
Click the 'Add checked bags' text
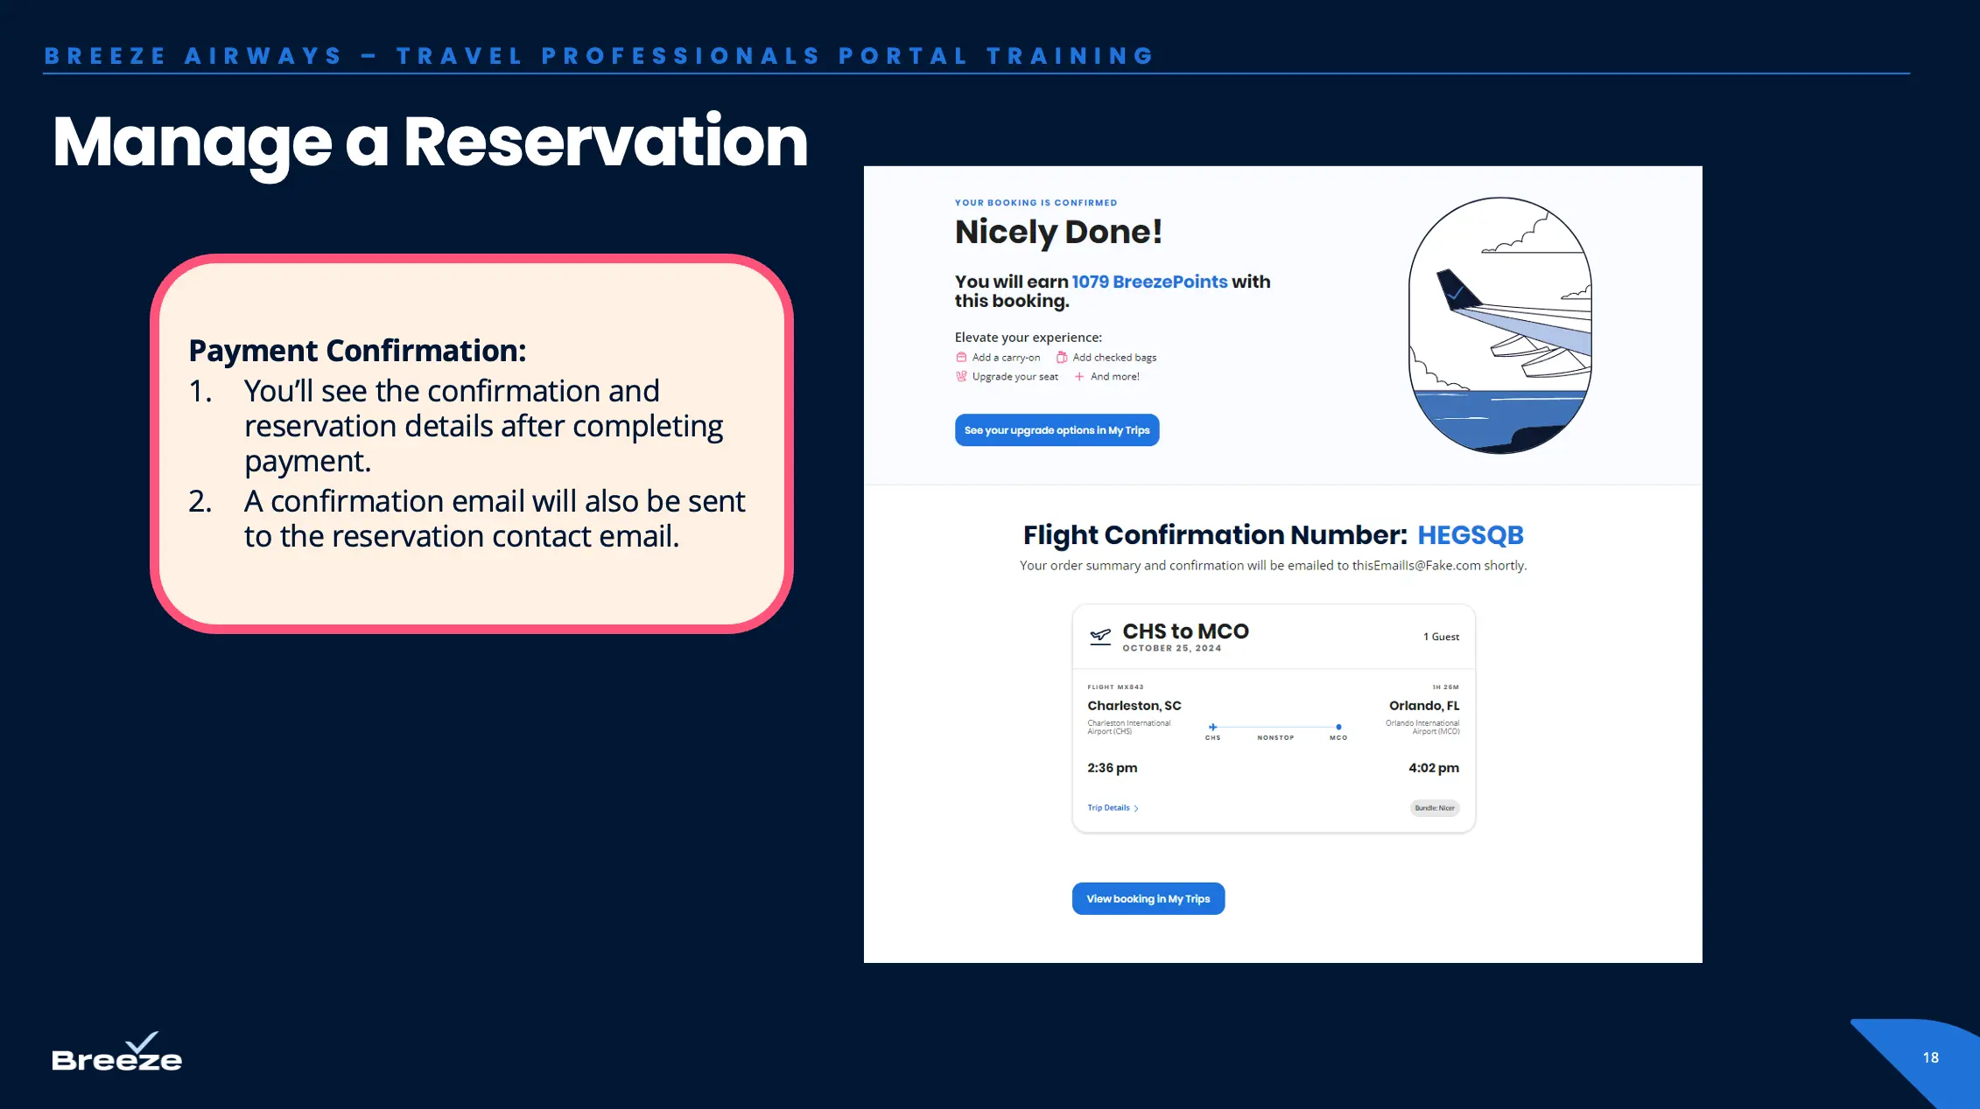click(x=1114, y=358)
